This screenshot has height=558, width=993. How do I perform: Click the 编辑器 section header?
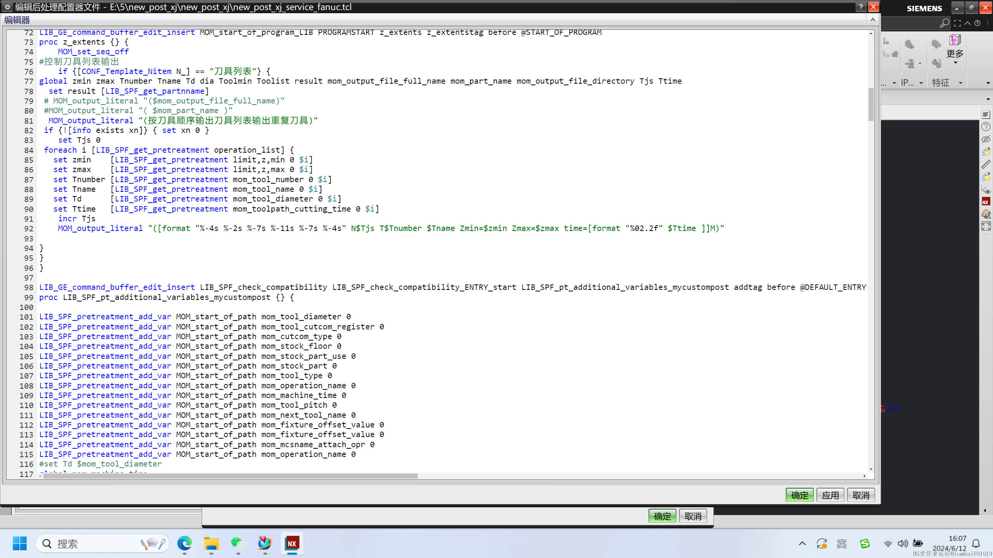tap(17, 20)
